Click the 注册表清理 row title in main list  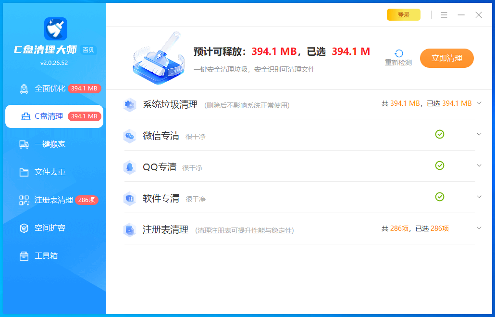click(x=165, y=230)
